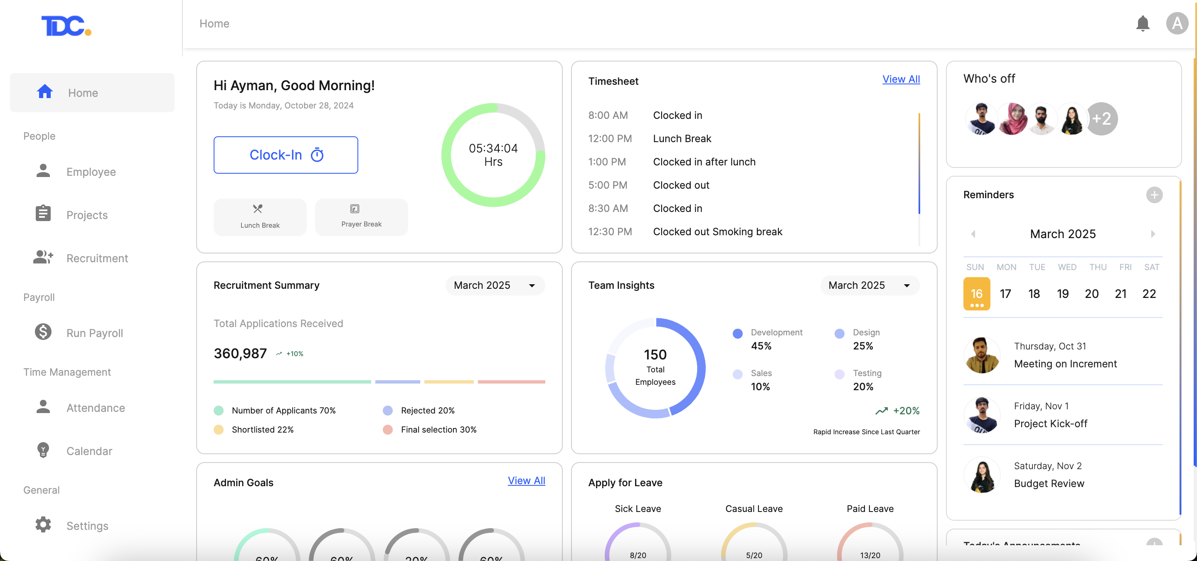Expand the Team Insights March 2025 dropdown
Screen dimensions: 1197x561
(x=869, y=285)
